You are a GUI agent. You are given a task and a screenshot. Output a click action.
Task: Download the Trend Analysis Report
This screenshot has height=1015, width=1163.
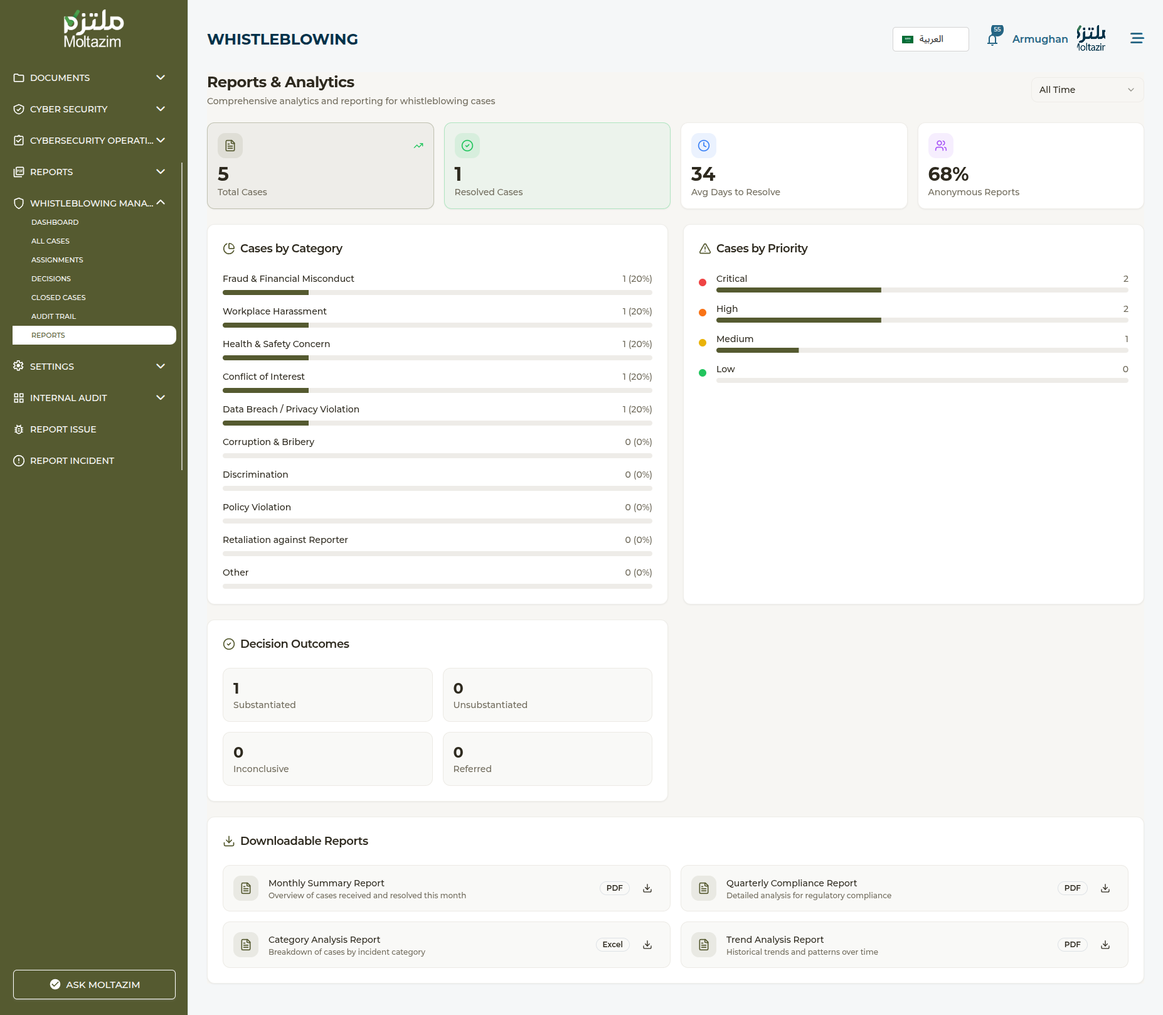(1105, 945)
